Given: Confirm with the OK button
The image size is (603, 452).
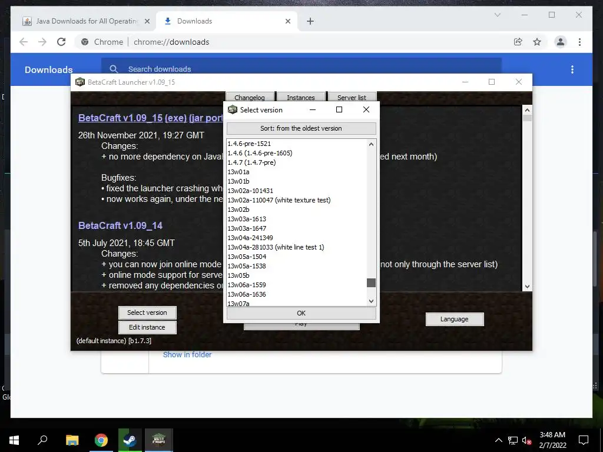Looking at the screenshot, I should 301,313.
